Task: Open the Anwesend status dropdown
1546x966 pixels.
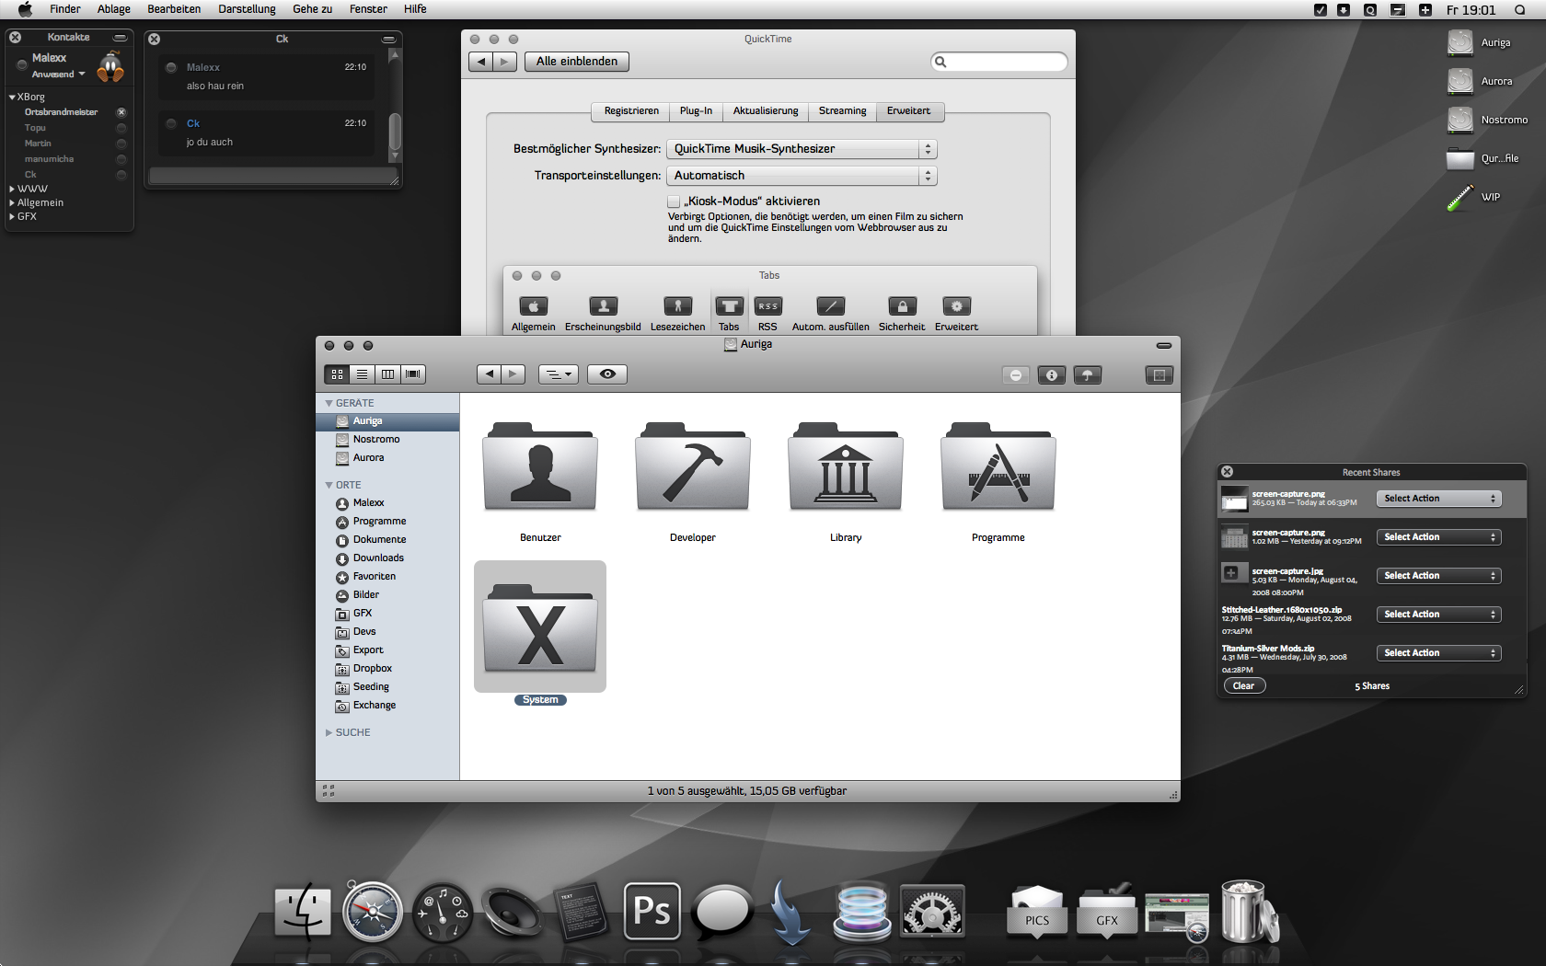Action: (x=59, y=75)
